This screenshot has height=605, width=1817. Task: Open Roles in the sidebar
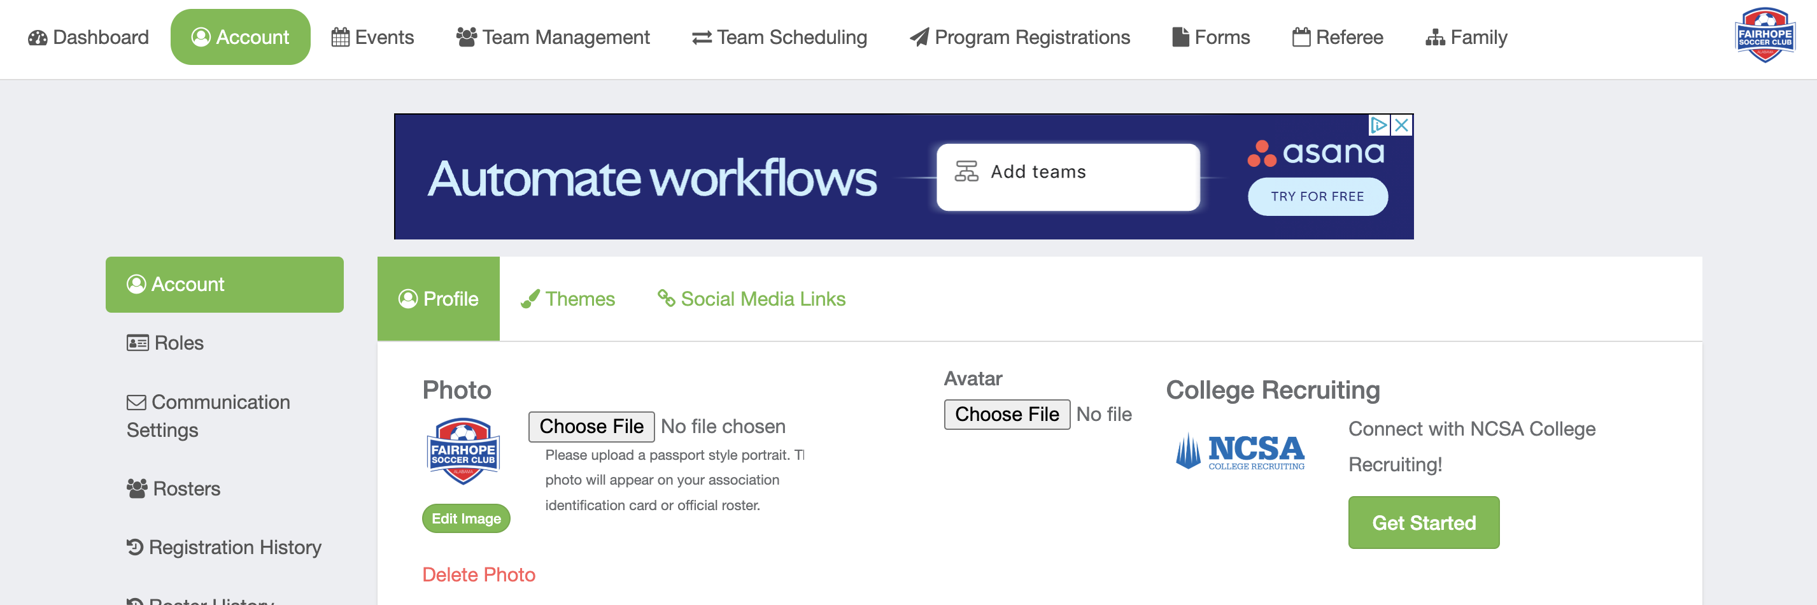(165, 343)
